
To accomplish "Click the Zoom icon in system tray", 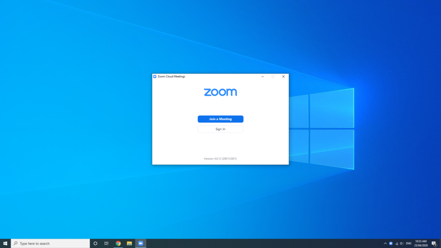I will click(391, 244).
